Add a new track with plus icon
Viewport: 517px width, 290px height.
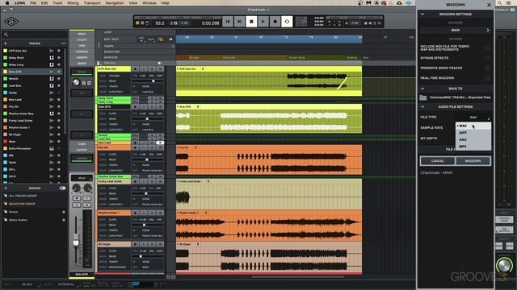(x=6, y=43)
